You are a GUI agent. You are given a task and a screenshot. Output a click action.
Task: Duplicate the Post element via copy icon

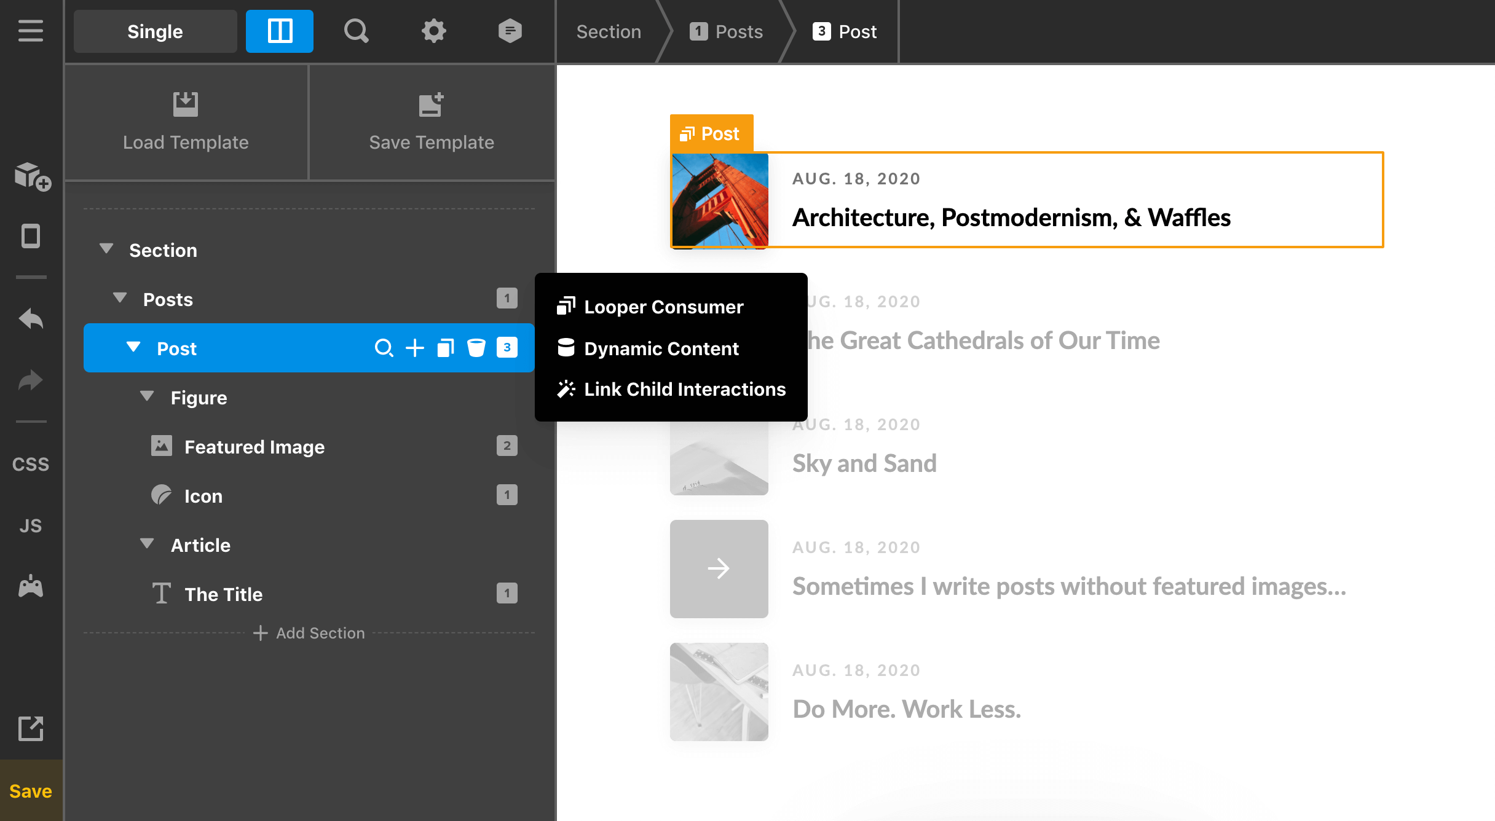[x=446, y=348]
